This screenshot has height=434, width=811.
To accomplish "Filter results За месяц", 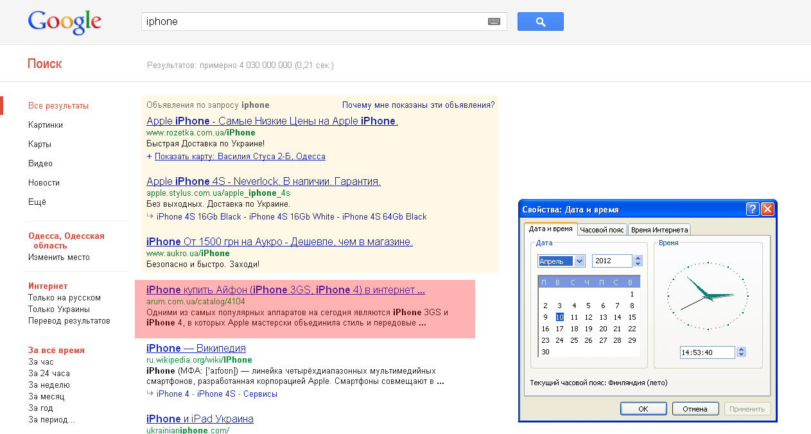I will point(46,397).
